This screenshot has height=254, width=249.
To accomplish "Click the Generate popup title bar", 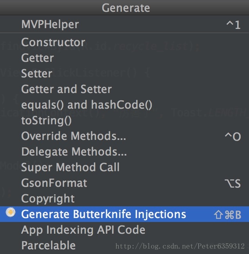I will (x=125, y=7).
